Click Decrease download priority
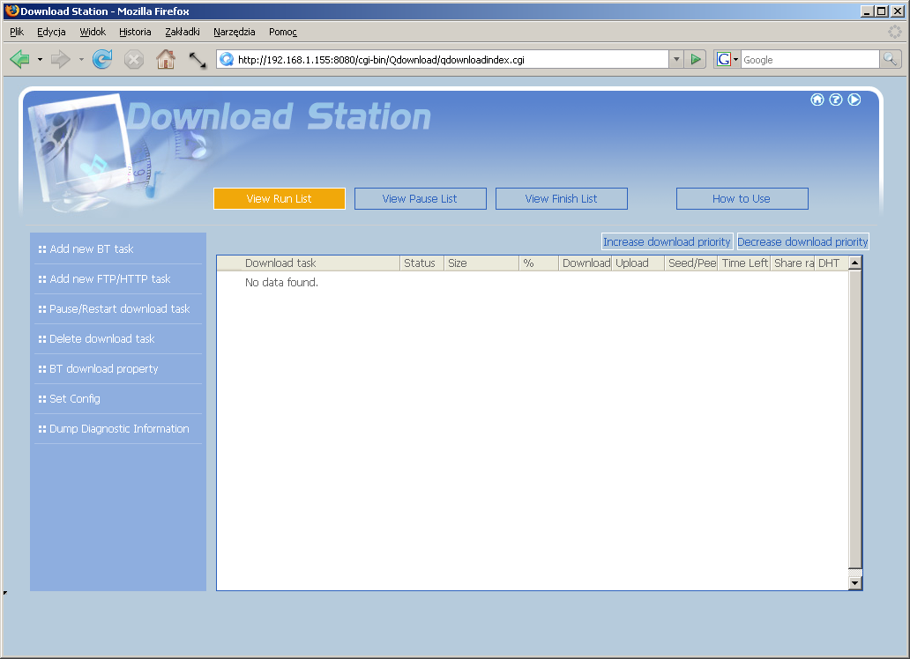This screenshot has height=659, width=910. tap(802, 242)
